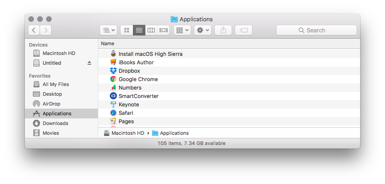Click the Favorites section header
Image resolution: width=385 pixels, height=184 pixels.
pyautogui.click(x=40, y=76)
